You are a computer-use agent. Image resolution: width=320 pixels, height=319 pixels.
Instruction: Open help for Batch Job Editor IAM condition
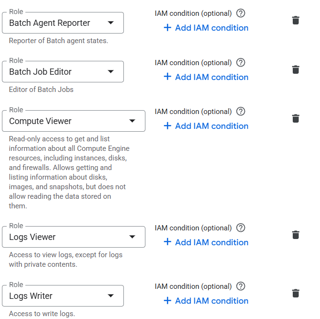click(241, 63)
